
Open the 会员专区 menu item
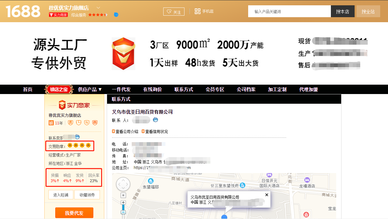(x=215, y=89)
